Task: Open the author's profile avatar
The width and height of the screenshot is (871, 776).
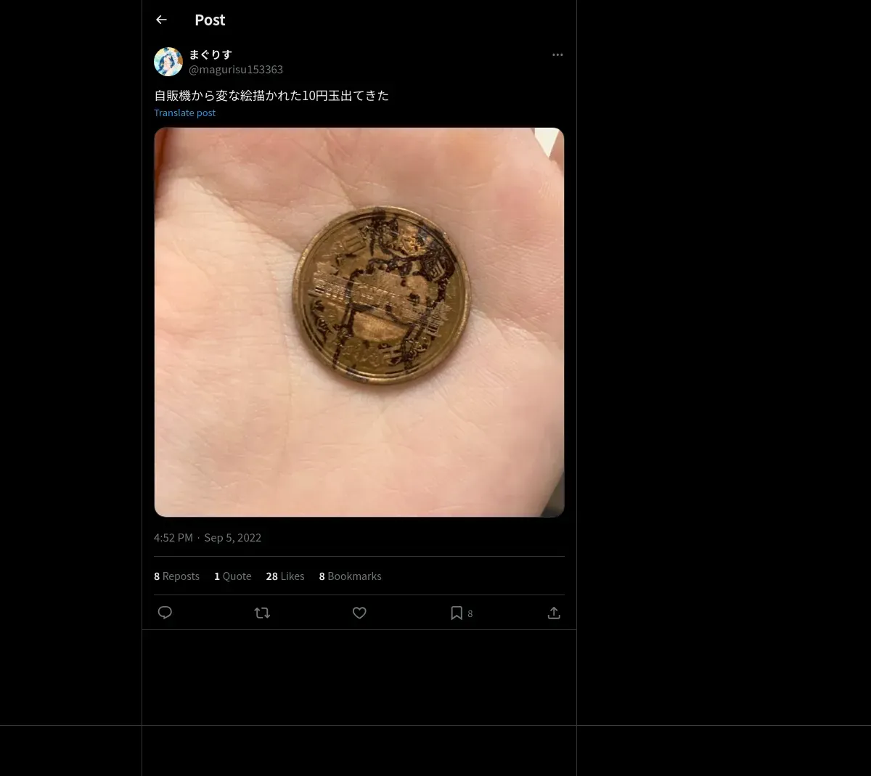Action: tap(168, 62)
